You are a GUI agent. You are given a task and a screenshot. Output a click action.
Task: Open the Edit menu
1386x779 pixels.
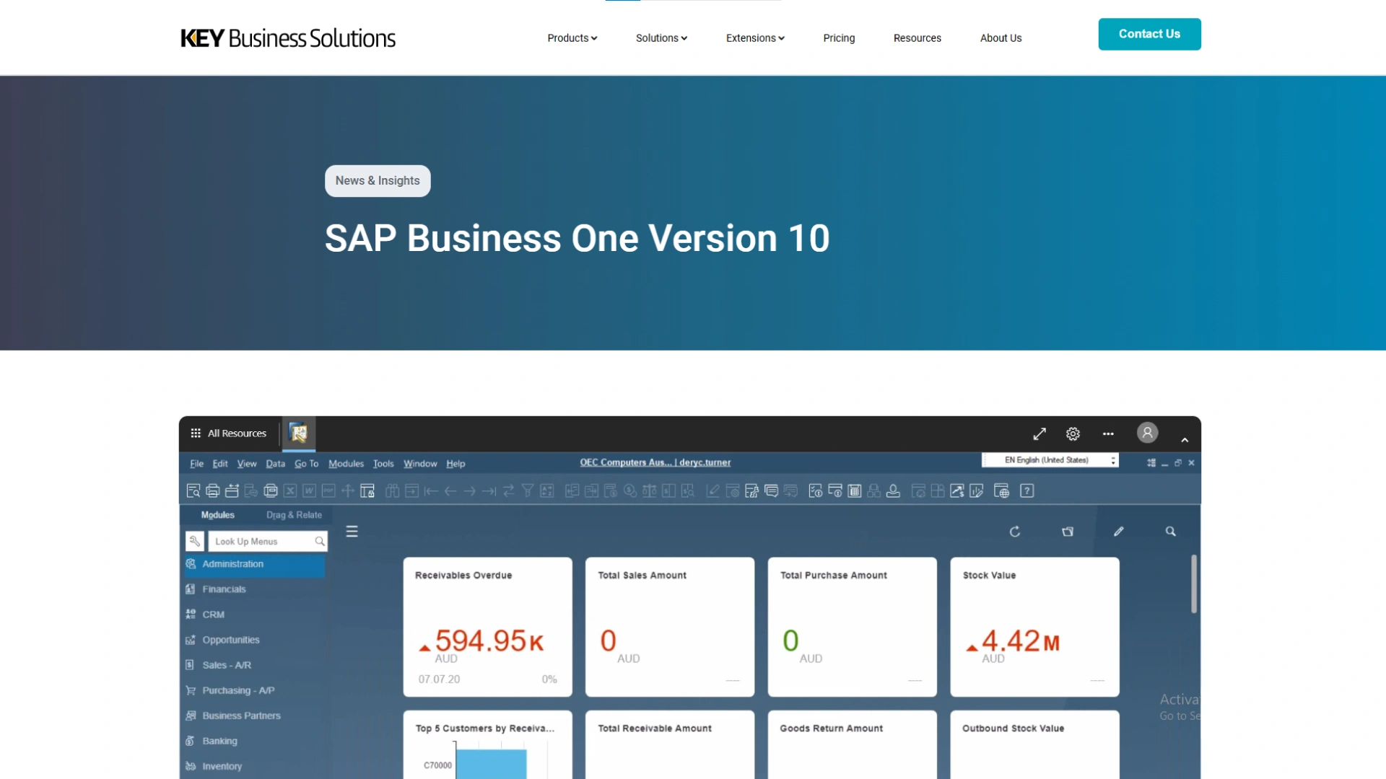point(220,464)
